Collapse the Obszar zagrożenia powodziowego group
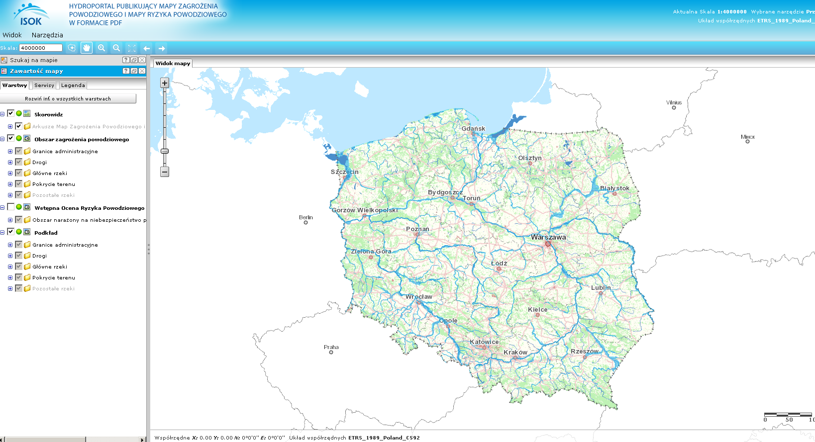Screen dimensions: 815x442 coord(2,139)
